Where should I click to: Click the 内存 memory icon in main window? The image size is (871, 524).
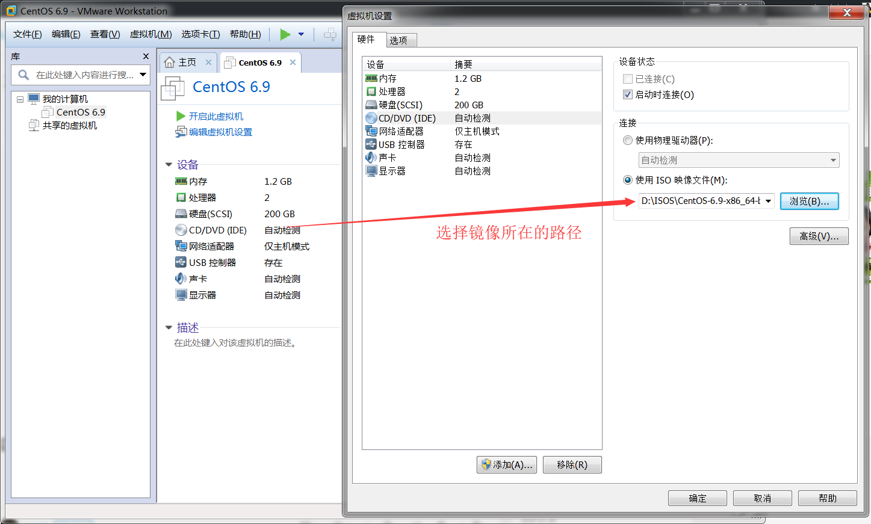[181, 181]
